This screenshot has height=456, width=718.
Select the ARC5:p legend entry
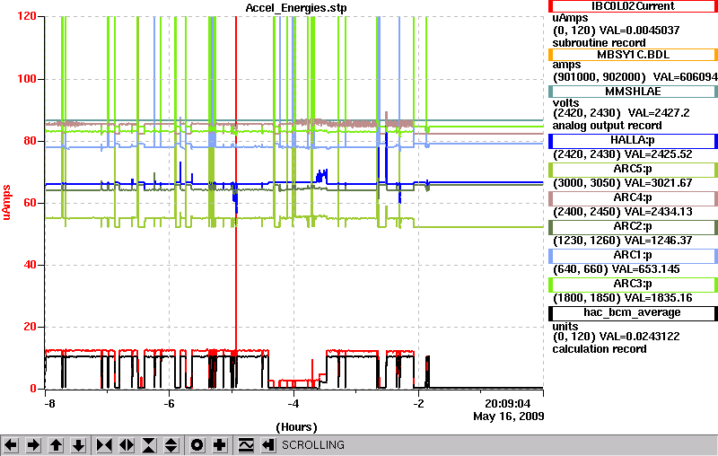(633, 170)
